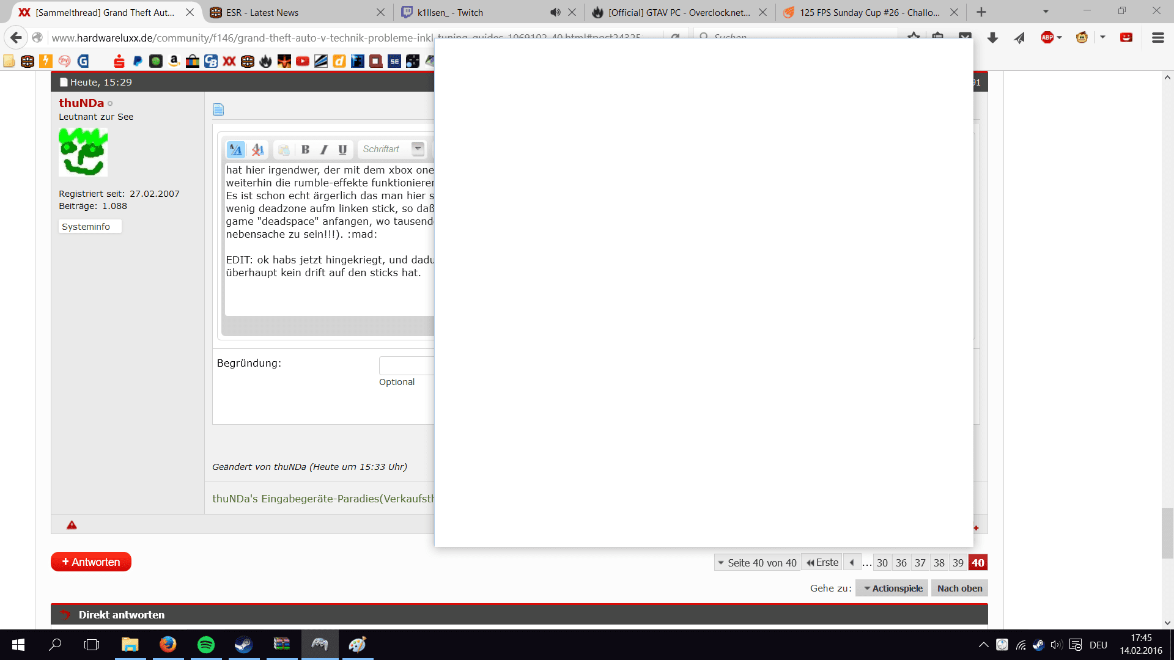The width and height of the screenshot is (1174, 660).
Task: Click the red Antworten reply button
Action: coord(91,562)
